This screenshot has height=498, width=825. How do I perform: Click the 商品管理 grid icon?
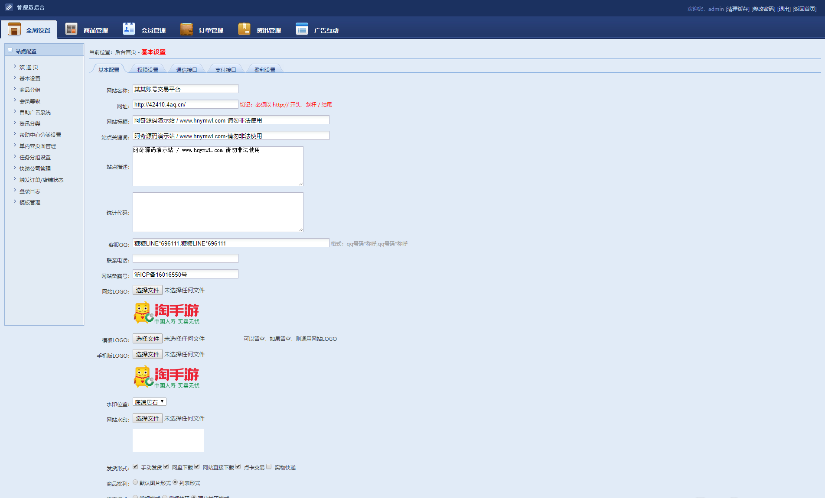pos(71,29)
